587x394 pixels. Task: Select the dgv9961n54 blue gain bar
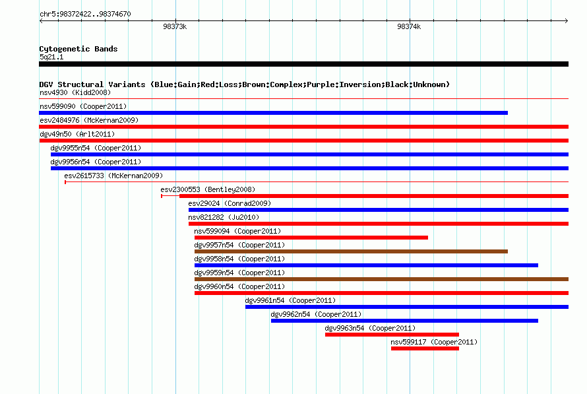407,307
